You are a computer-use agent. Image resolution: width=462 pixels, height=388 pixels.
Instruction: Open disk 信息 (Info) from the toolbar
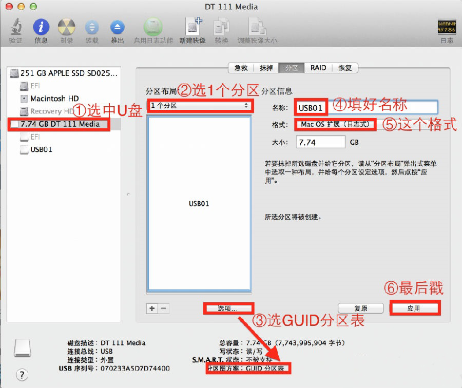41,28
